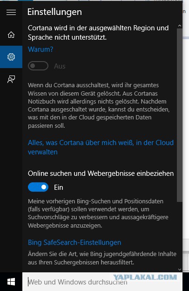Click the Web und Windows durchsuchen search box
This screenshot has height=291, width=189.
pyautogui.click(x=102, y=282)
